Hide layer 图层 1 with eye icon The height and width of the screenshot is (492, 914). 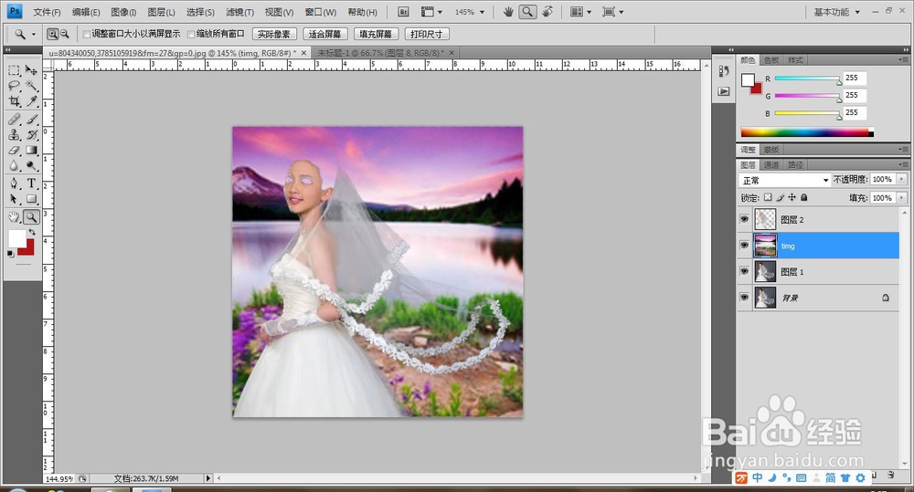744,272
